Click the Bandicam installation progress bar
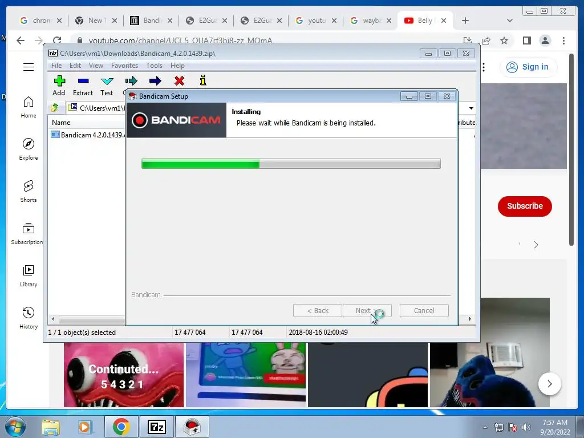This screenshot has height=438, width=584. (x=291, y=164)
